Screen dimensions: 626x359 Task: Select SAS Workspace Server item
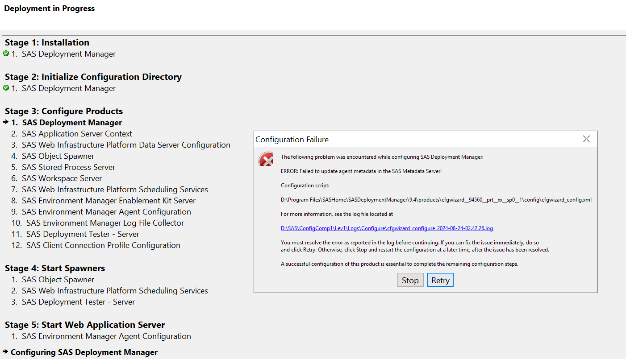point(62,178)
